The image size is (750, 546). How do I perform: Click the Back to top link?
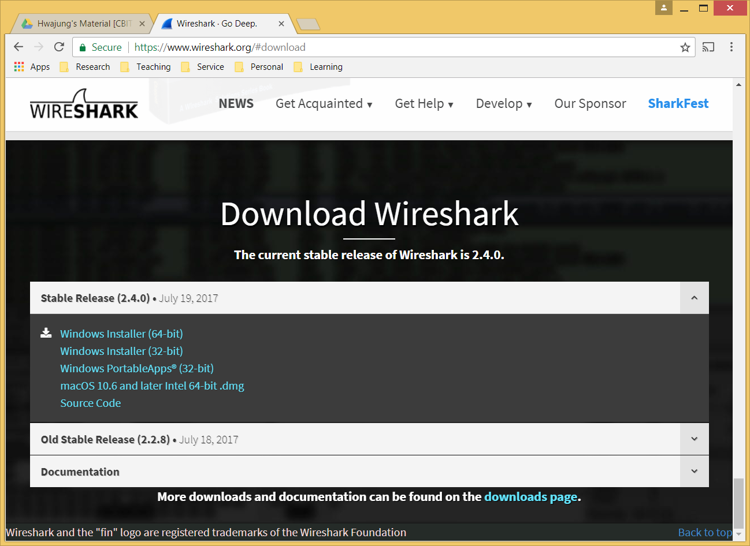(x=705, y=532)
